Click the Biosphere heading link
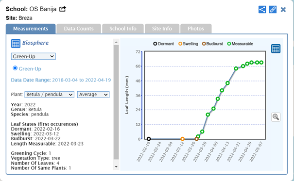This screenshot has width=294, height=181. [35, 43]
